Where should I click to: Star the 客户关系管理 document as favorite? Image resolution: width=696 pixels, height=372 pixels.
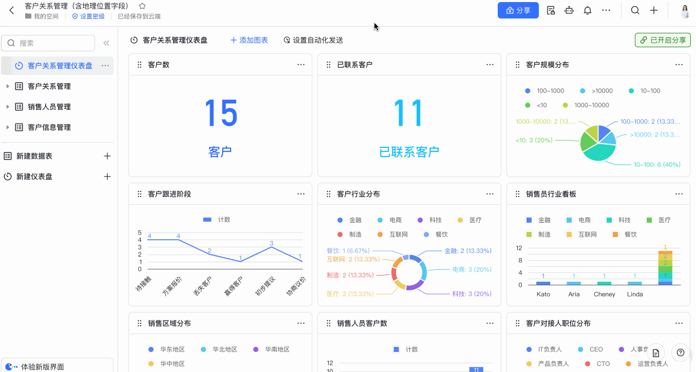tap(142, 6)
